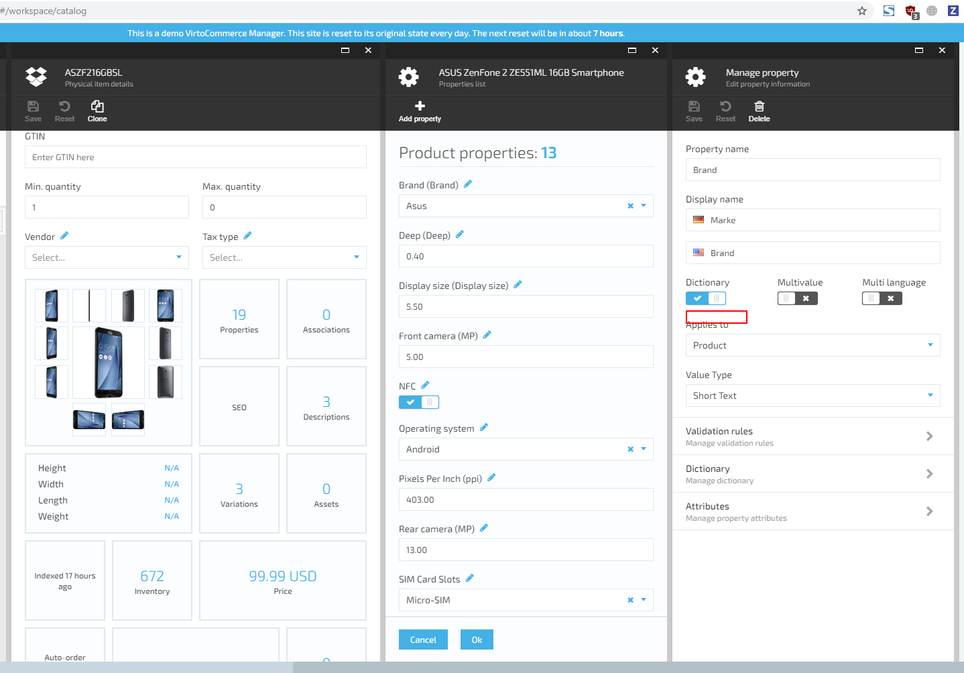
Task: Enable Multi language support
Action: coord(870,298)
